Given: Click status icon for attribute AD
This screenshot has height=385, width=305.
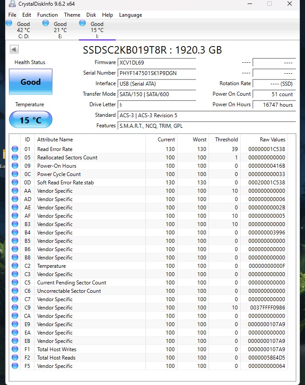Looking at the screenshot, I should (15, 199).
